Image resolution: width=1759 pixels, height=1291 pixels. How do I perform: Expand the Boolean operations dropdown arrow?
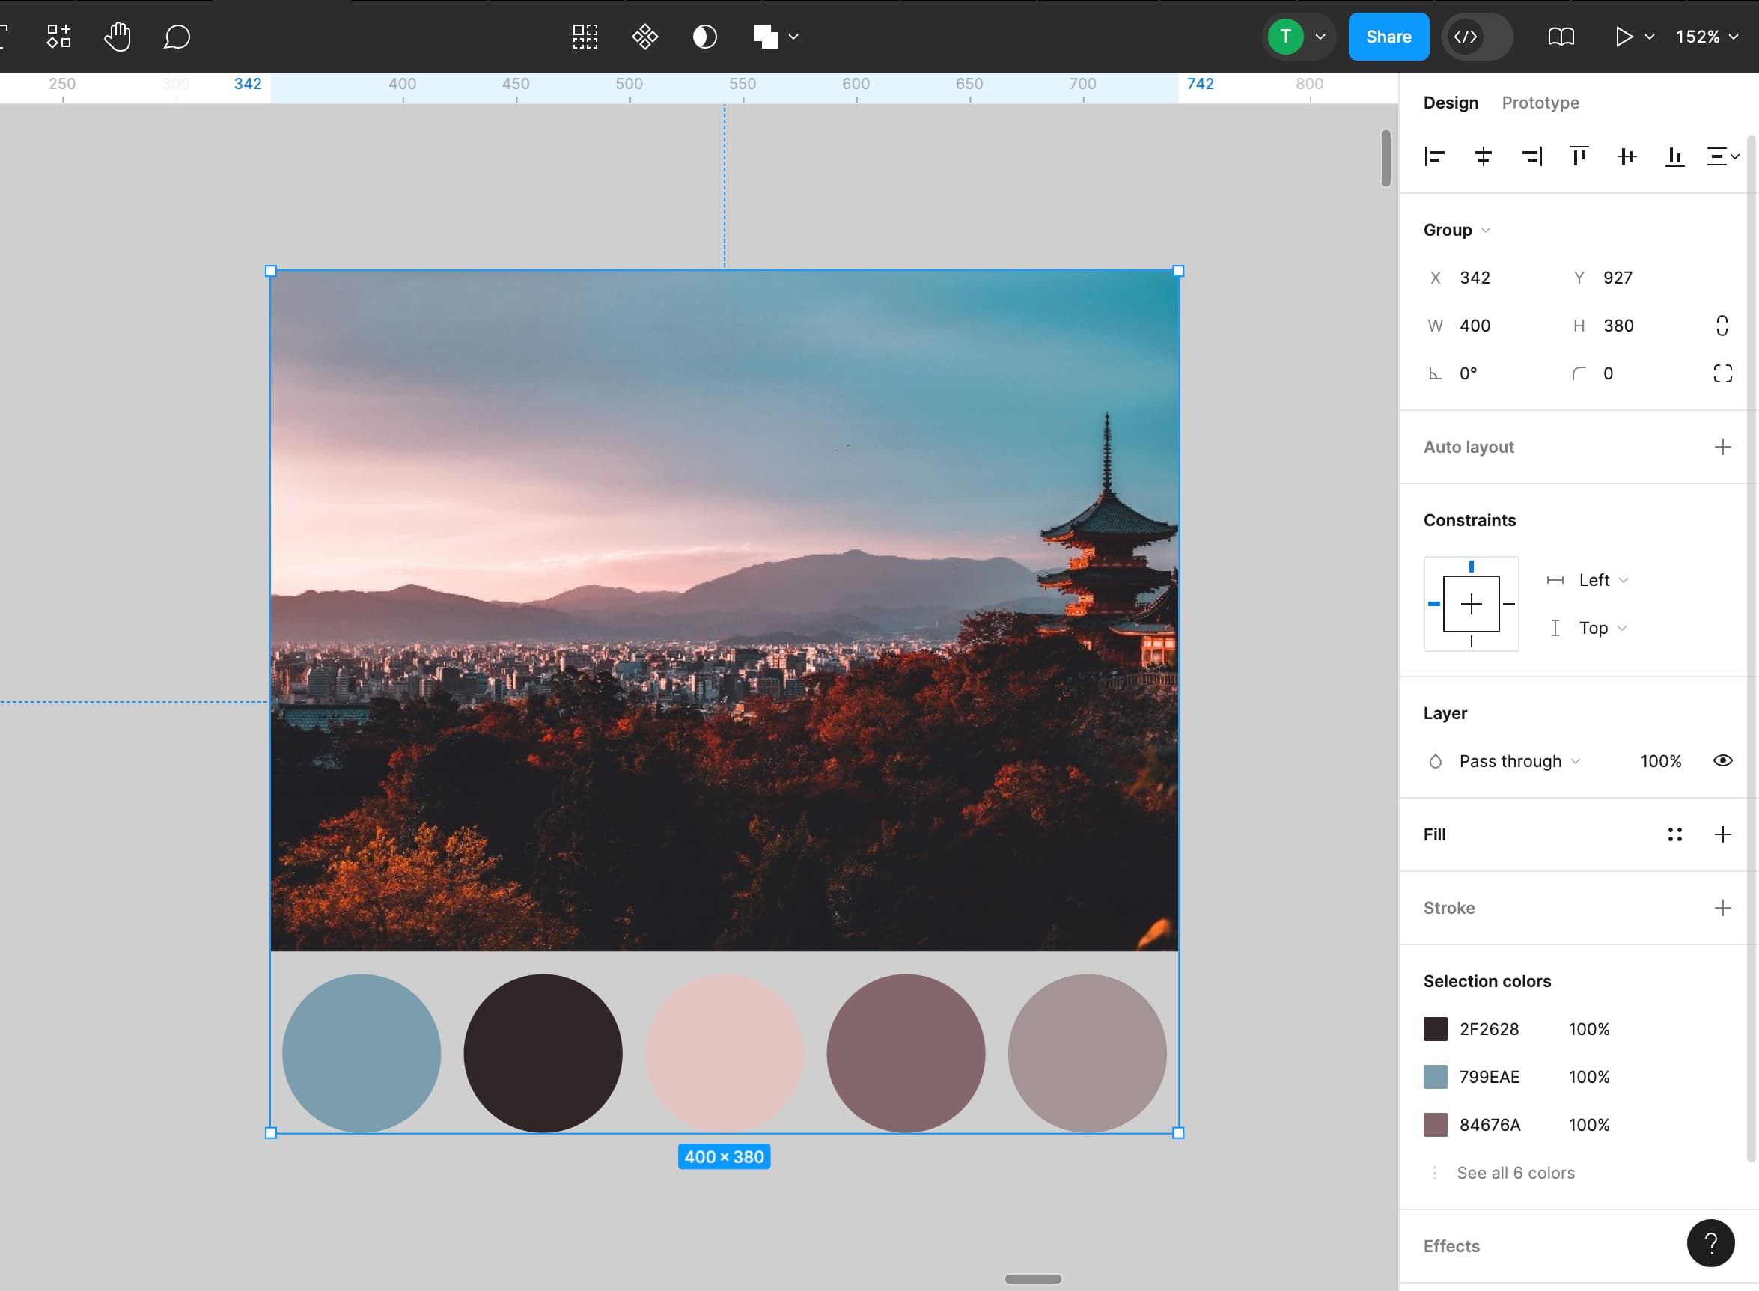(793, 37)
